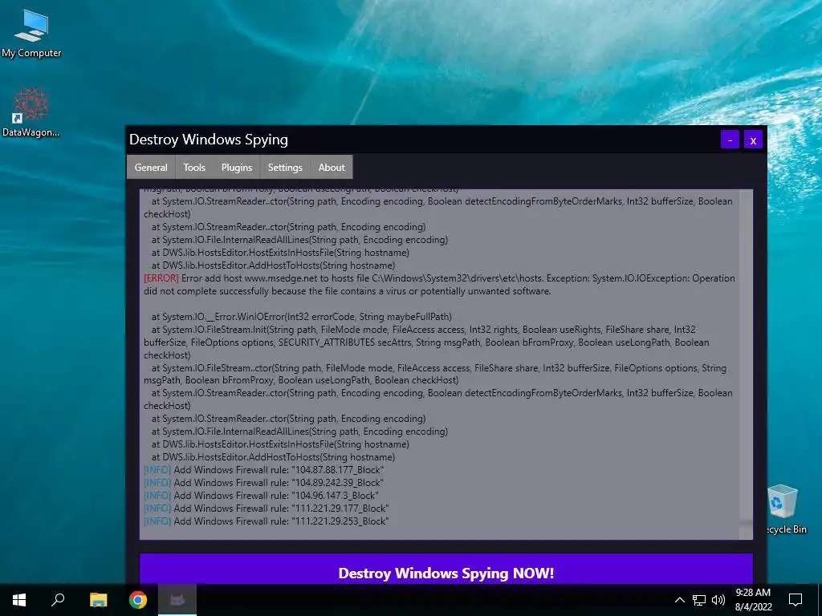
Task: Launch Google Chrome from taskbar
Action: click(x=138, y=600)
